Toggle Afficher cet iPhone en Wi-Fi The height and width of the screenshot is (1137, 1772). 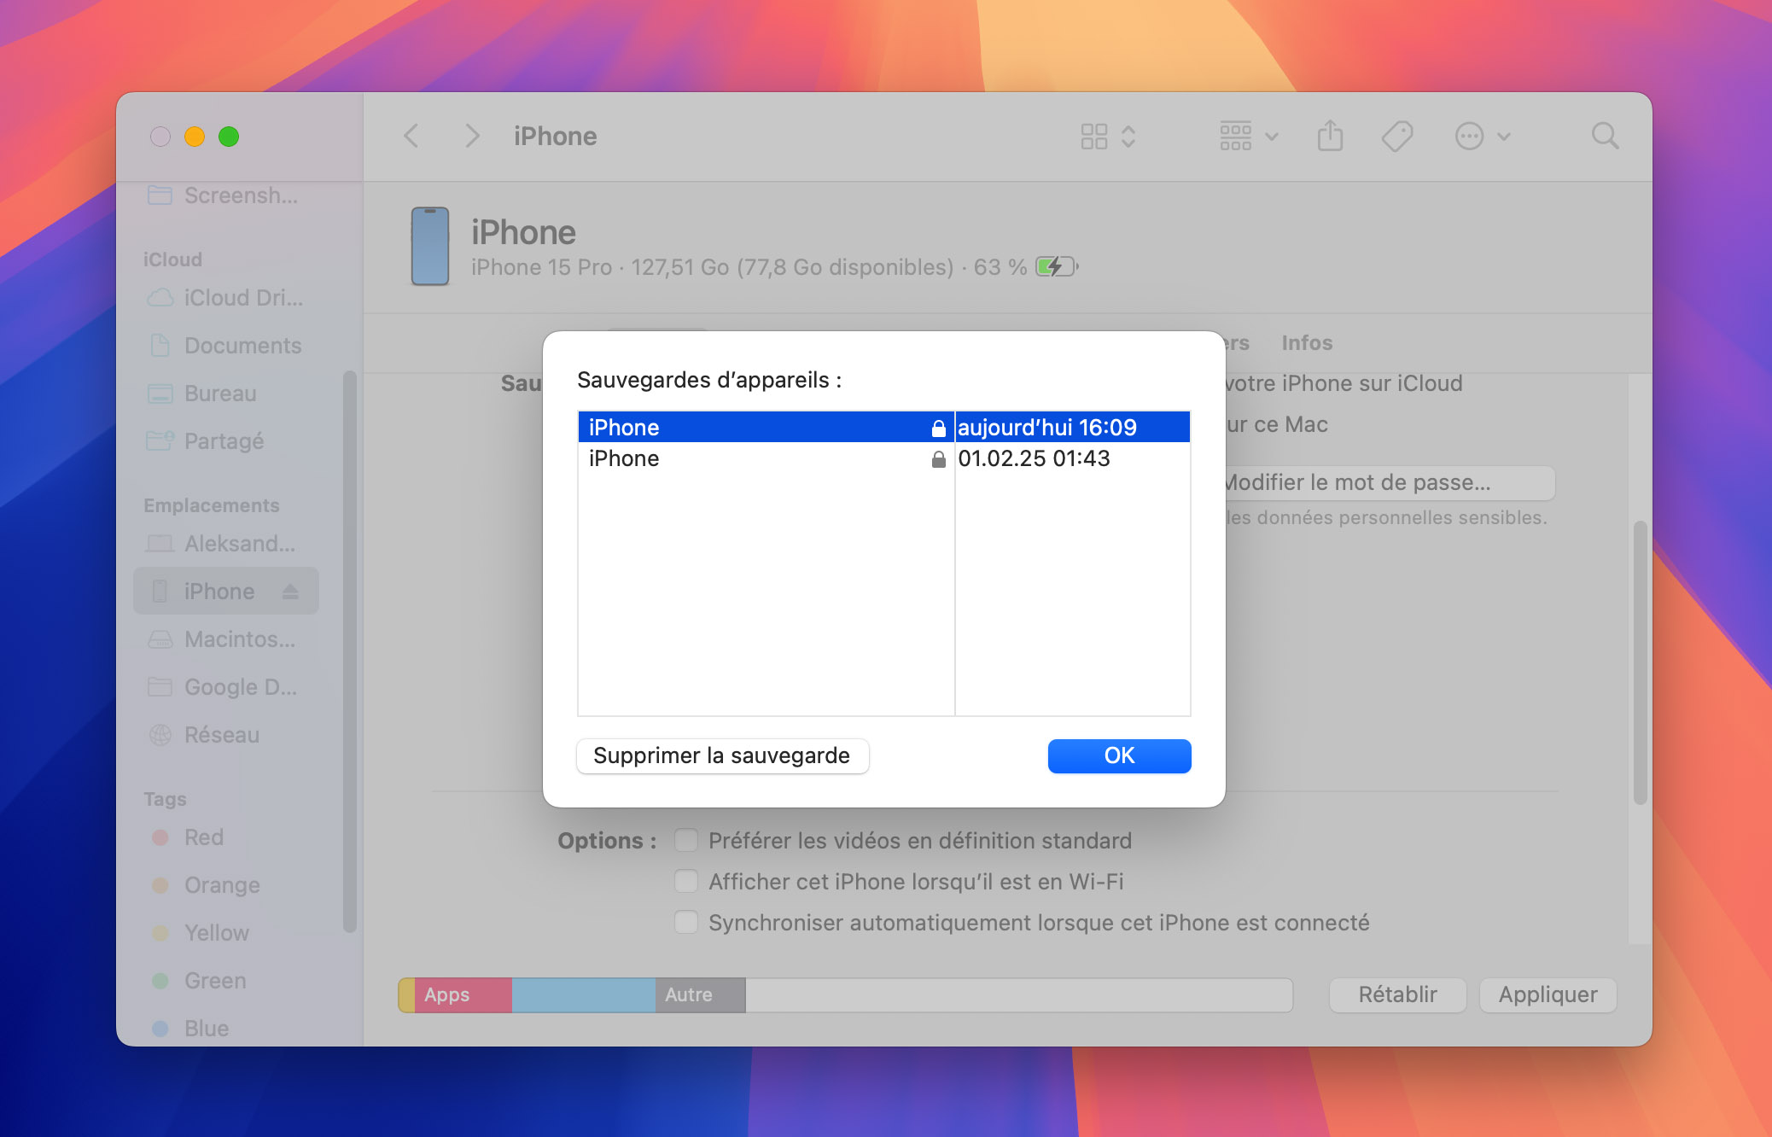click(x=686, y=881)
